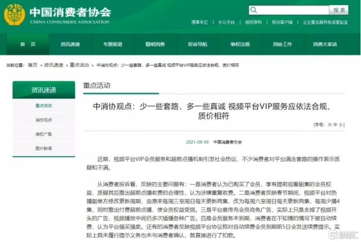Click the paragraph starting with 从消费者投诉看

213,210
